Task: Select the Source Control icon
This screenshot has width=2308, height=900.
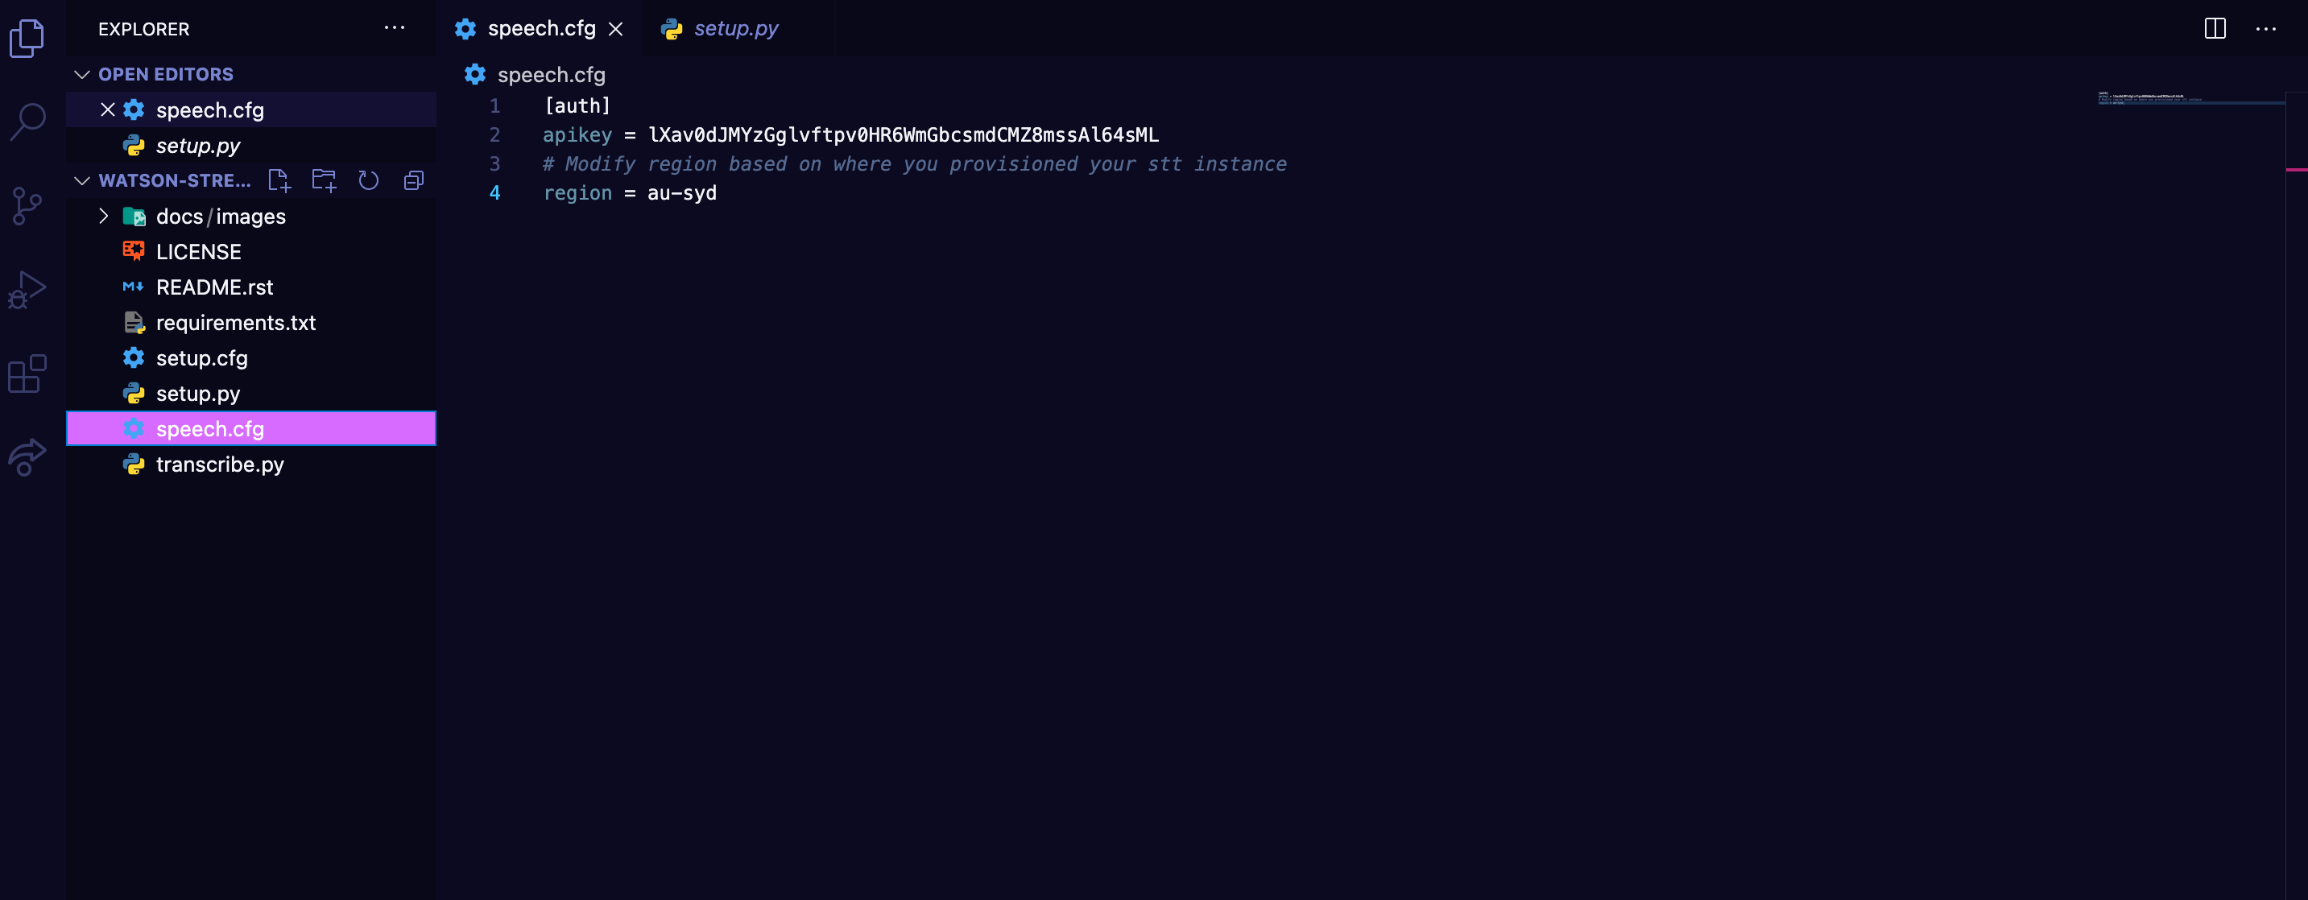Action: 27,204
